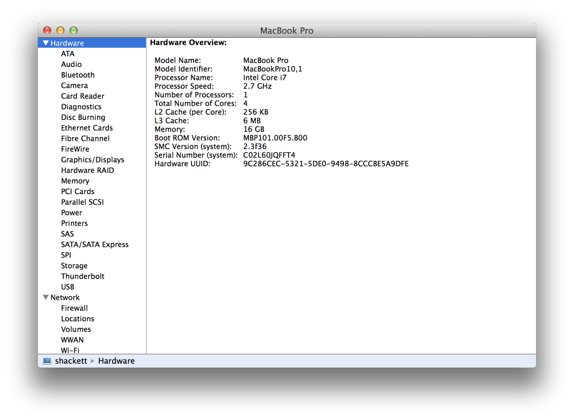Open the Diagnostics section
This screenshot has width=574, height=420.
(81, 107)
